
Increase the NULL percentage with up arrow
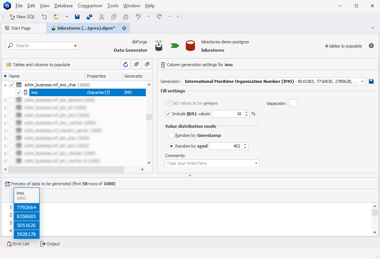246,112
